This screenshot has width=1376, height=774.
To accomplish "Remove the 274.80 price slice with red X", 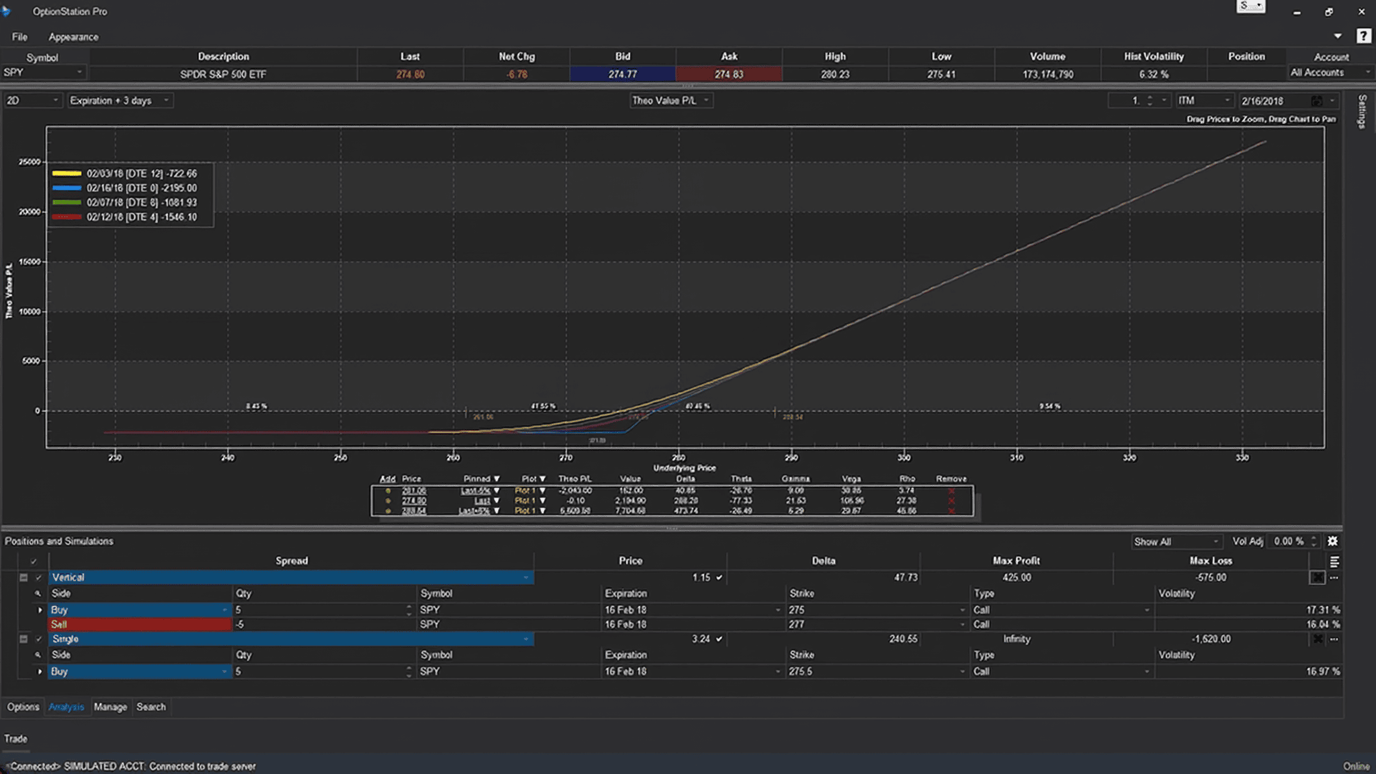I will pyautogui.click(x=951, y=501).
